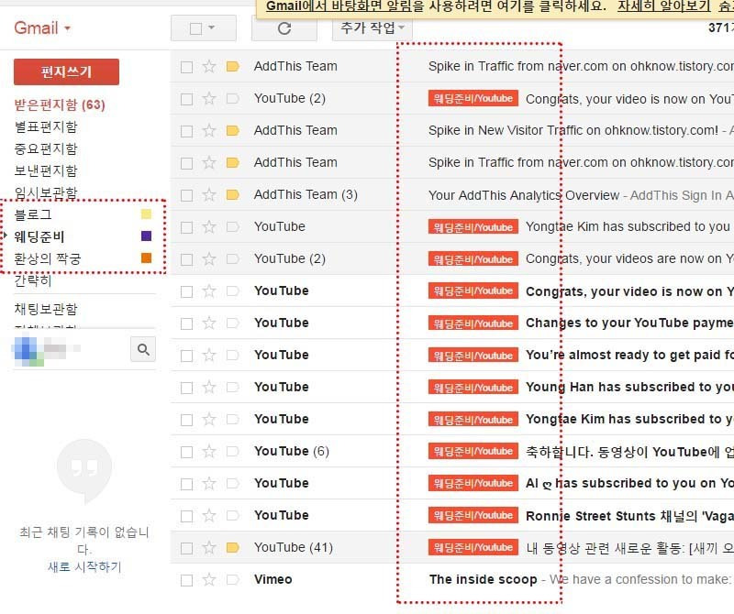
Task: Check the Ronnie Street Stunts email checkbox
Action: pos(187,516)
